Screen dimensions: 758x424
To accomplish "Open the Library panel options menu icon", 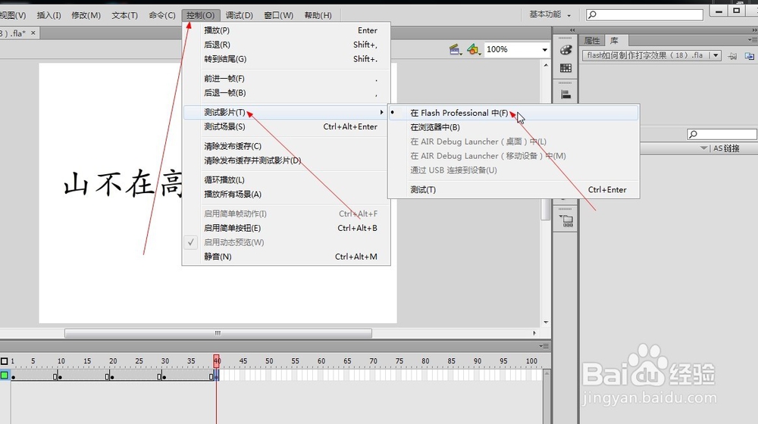I will (x=752, y=40).
